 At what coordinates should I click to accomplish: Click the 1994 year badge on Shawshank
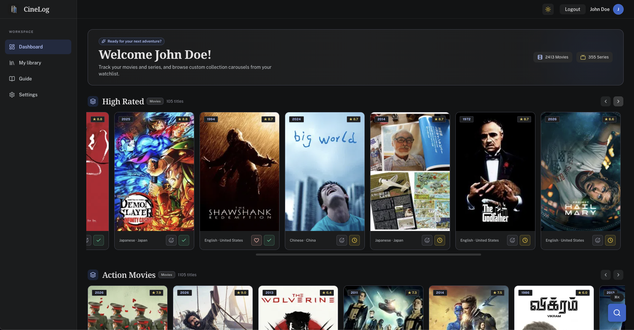(x=211, y=119)
